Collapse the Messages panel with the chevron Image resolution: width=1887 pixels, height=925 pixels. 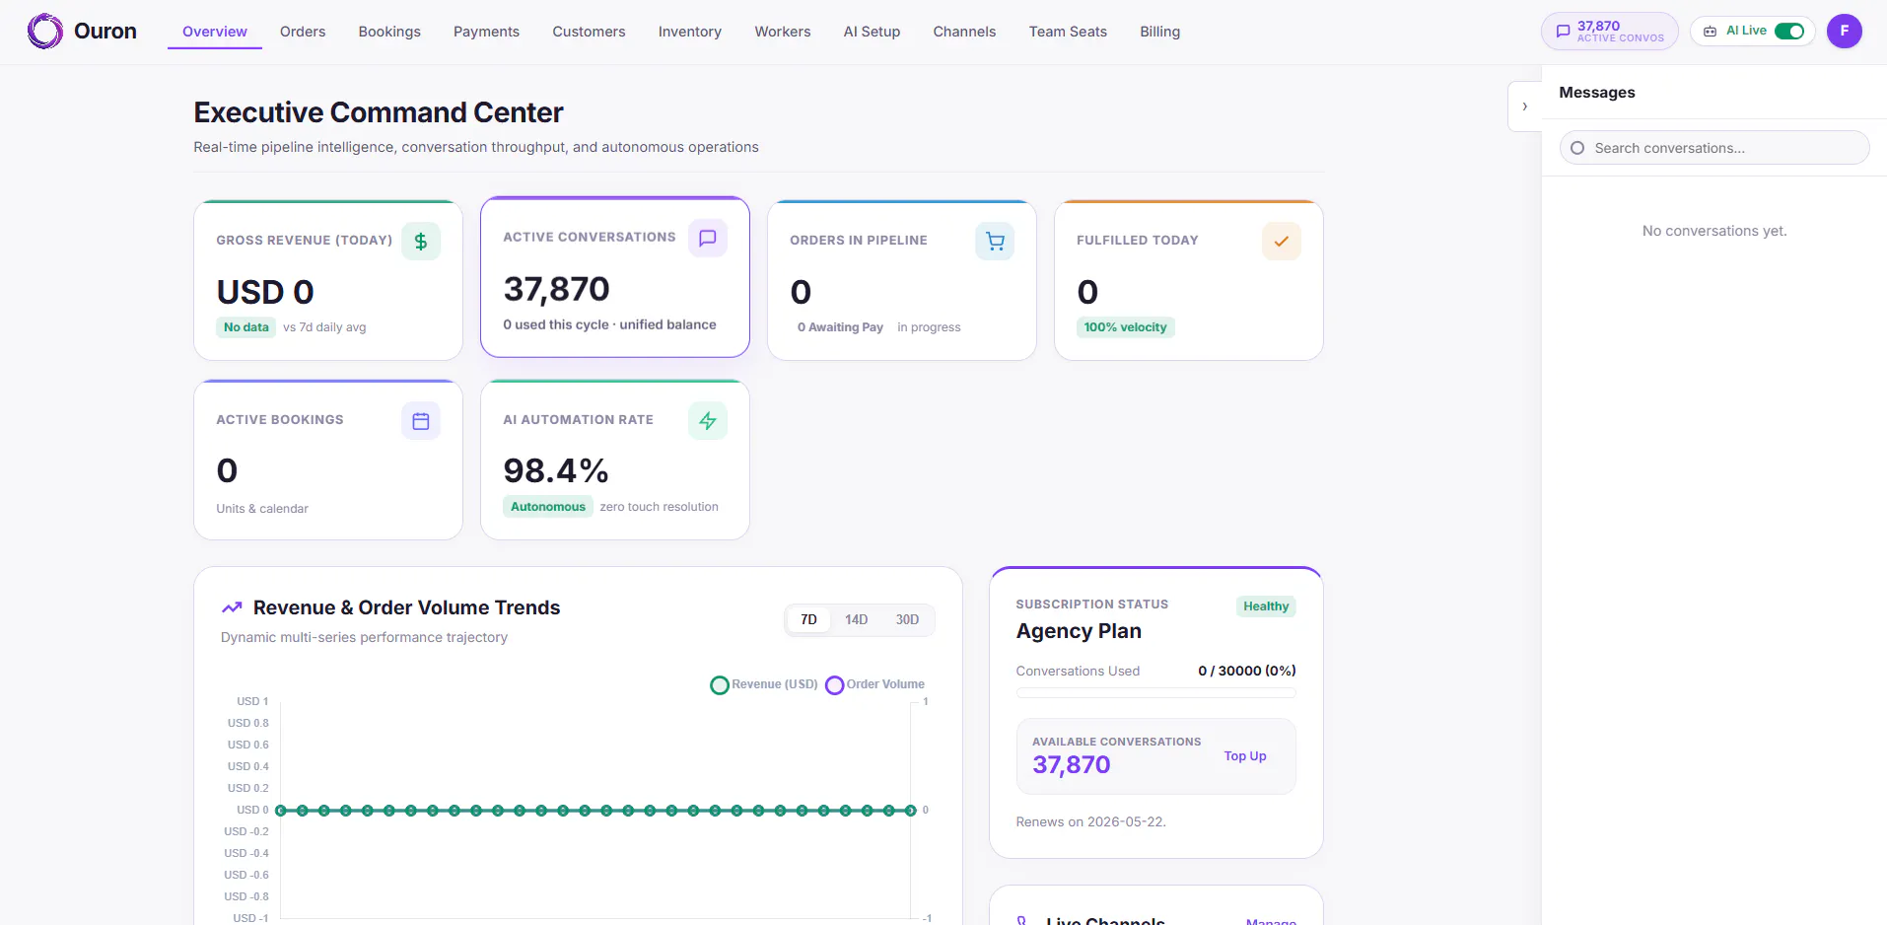click(x=1524, y=107)
